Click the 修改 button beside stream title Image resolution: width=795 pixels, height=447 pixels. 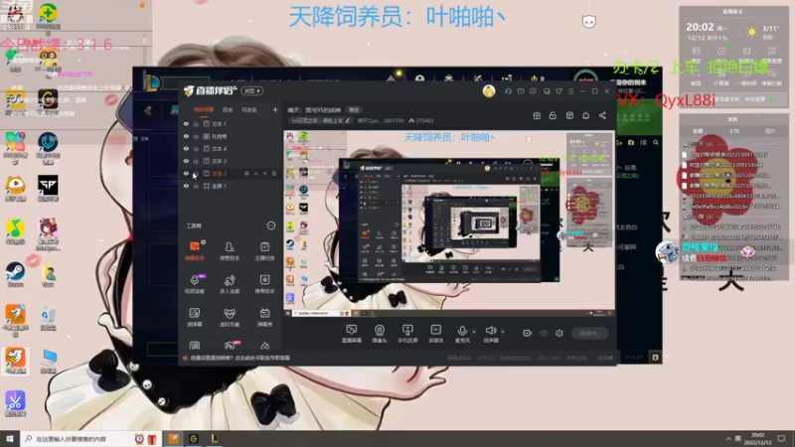click(354, 110)
